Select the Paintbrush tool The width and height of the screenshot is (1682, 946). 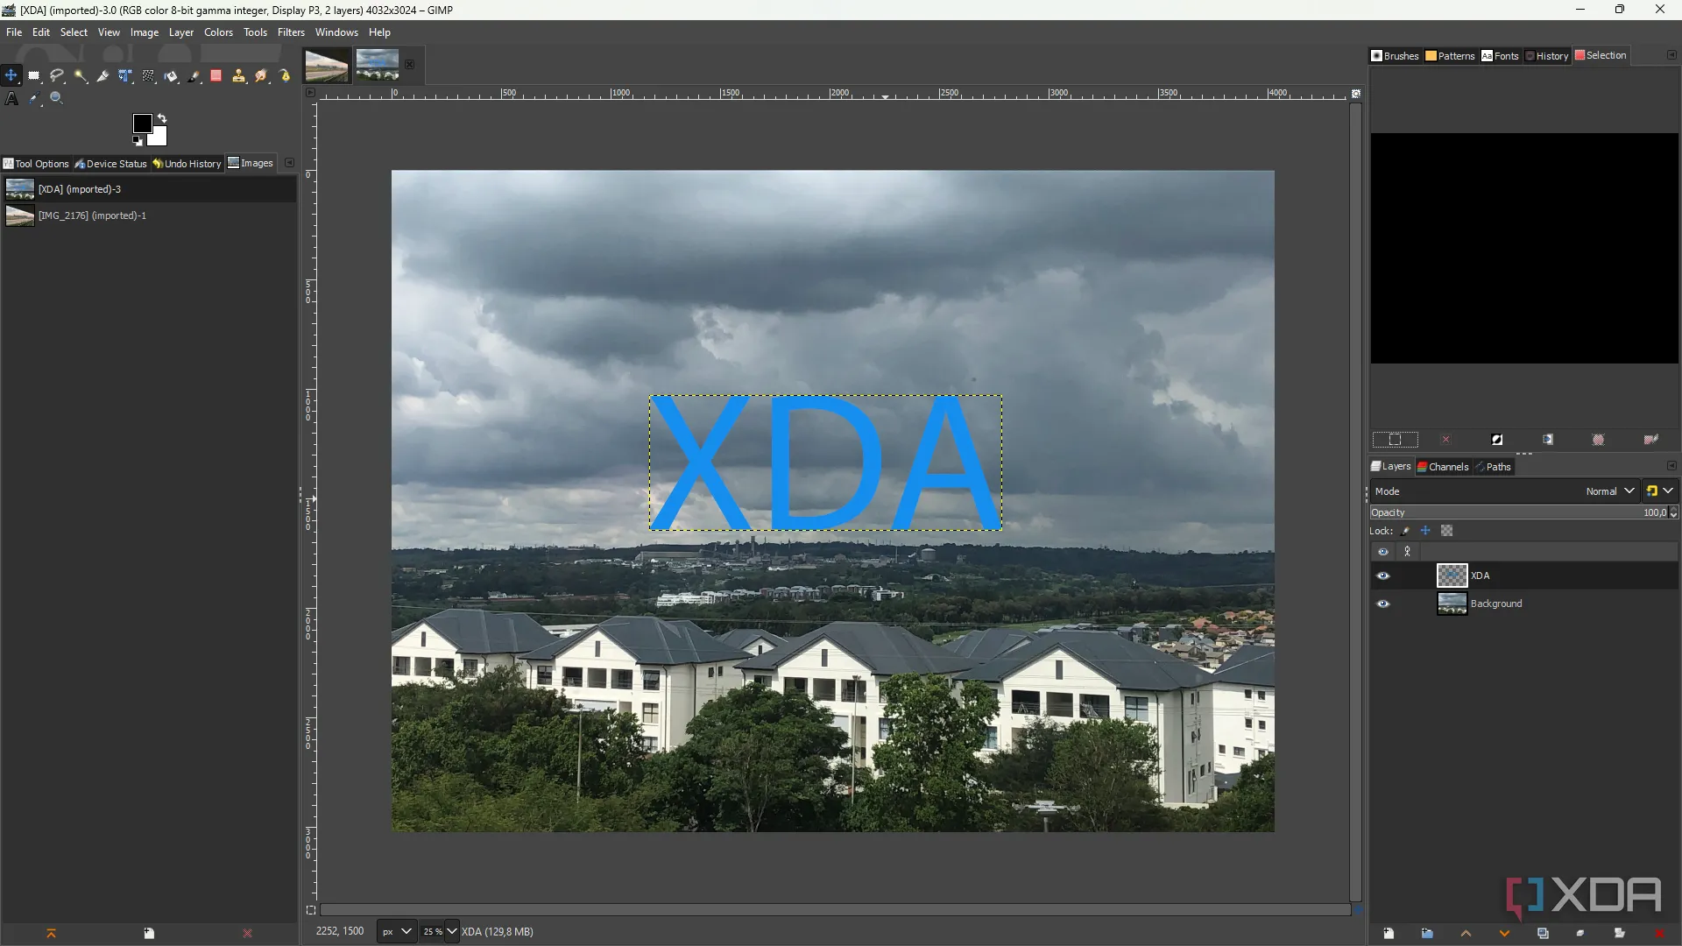194,76
